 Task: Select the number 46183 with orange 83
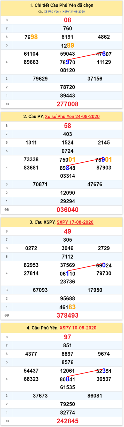point(67,307)
